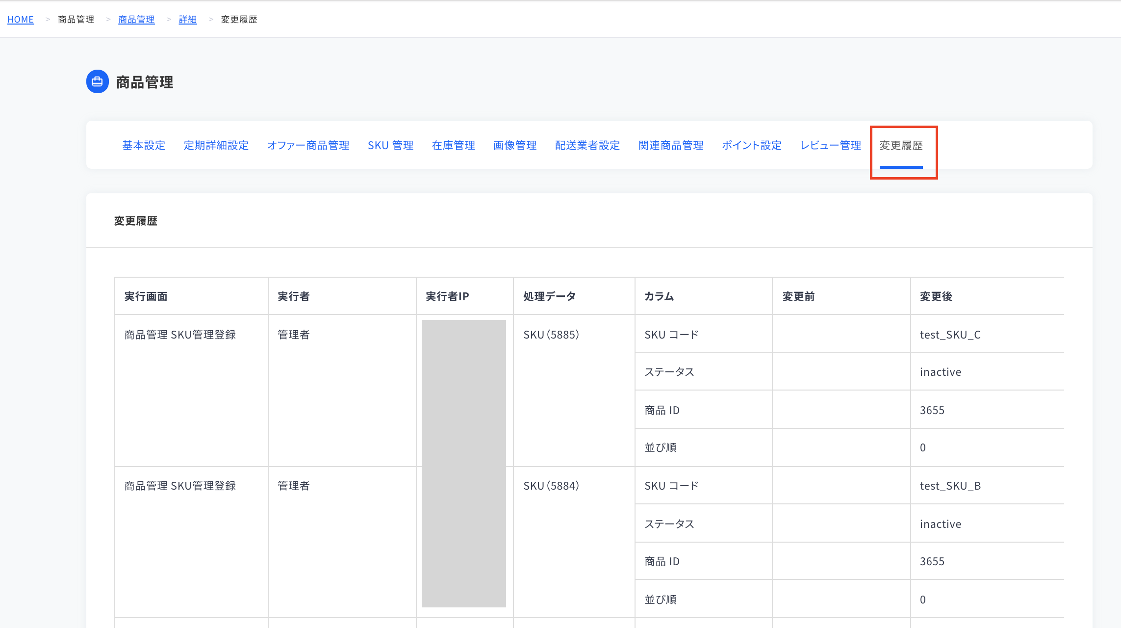Screen dimensions: 1121x628
Task: Open the 在庫管理 tab
Action: (x=454, y=145)
